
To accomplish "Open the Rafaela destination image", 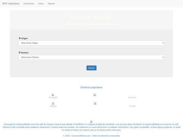I will [53, 103].
